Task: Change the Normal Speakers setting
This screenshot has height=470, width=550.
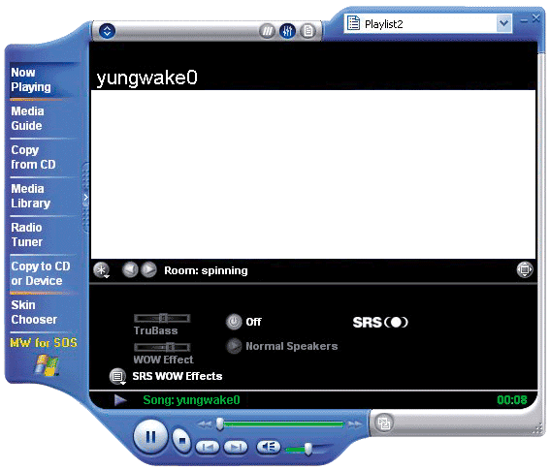Action: pyautogui.click(x=234, y=346)
